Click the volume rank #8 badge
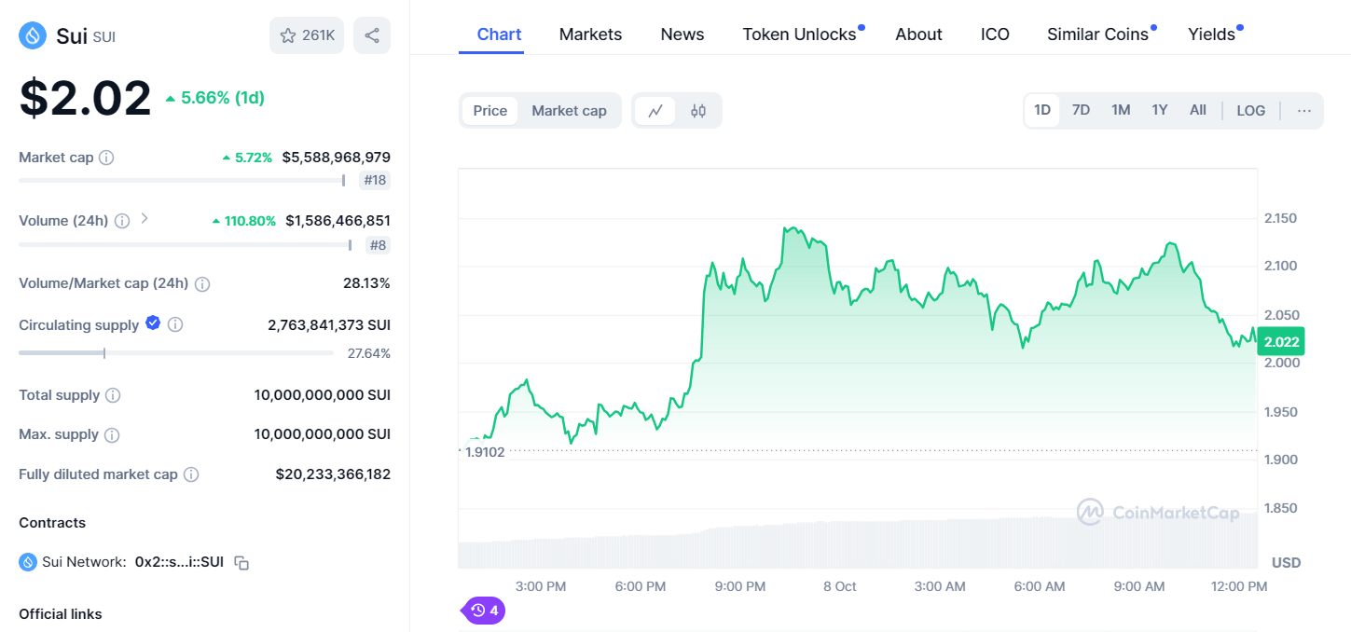Viewport: 1351px width, 632px height. click(x=378, y=245)
